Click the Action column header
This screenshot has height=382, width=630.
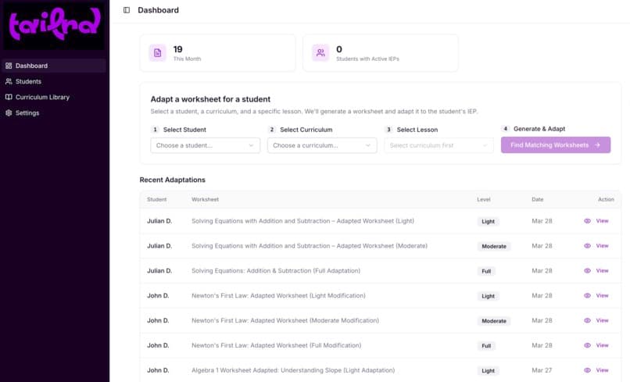click(x=606, y=199)
